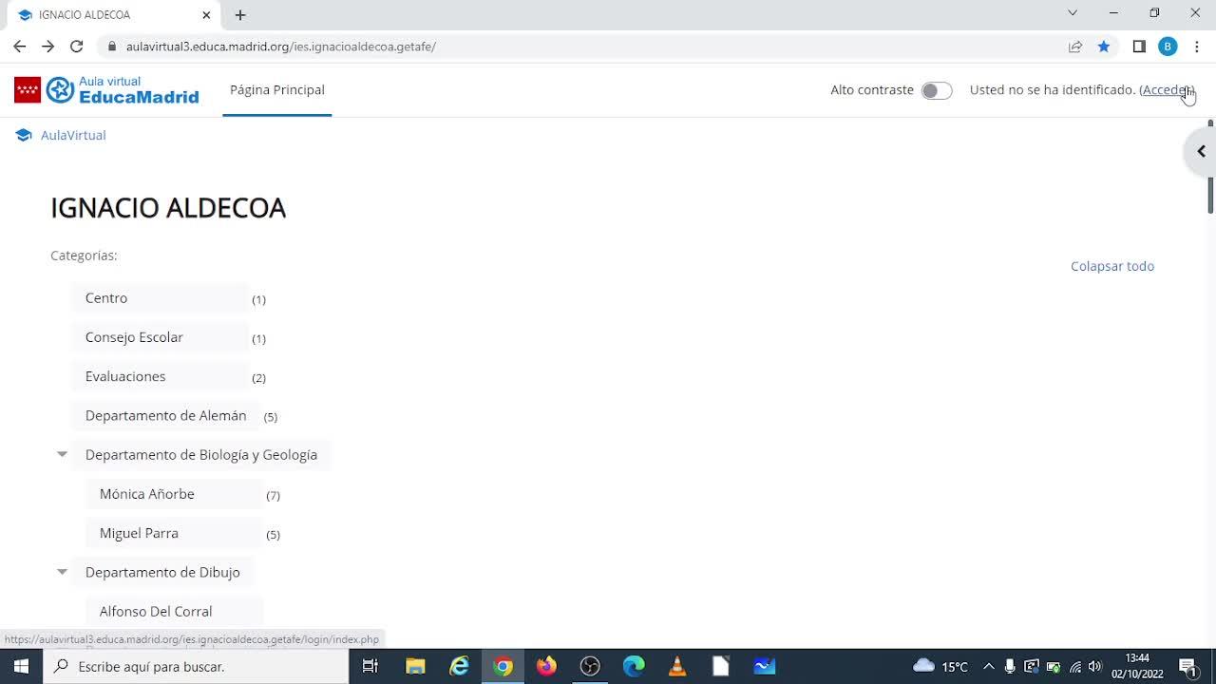Click the site padlock icon

point(111,46)
